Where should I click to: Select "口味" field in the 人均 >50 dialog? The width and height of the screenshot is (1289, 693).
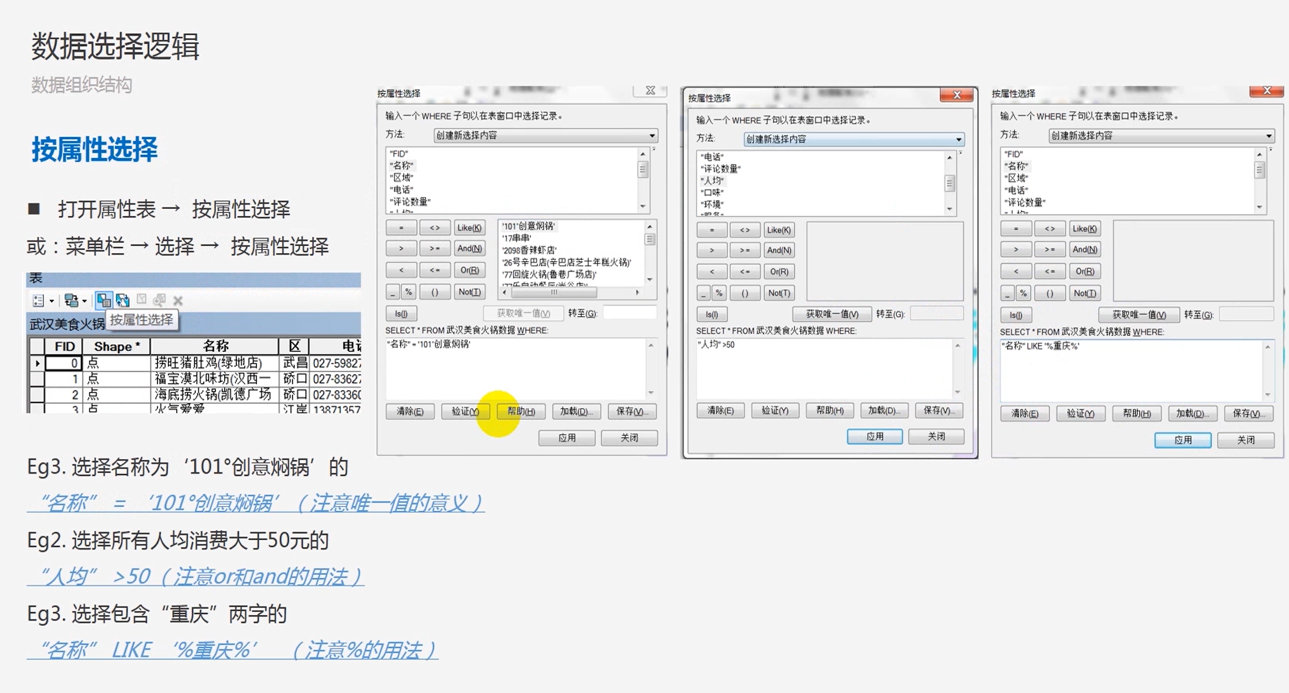(712, 193)
